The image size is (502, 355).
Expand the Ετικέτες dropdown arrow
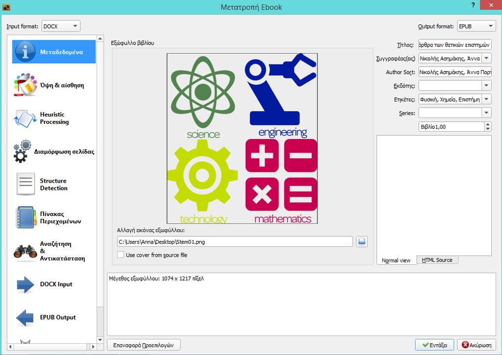point(486,99)
